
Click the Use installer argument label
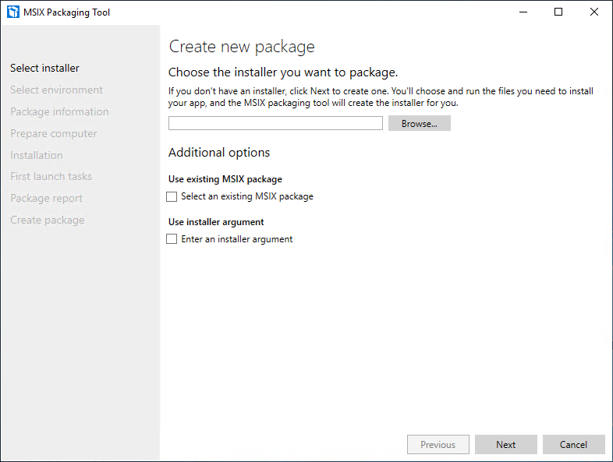point(216,222)
